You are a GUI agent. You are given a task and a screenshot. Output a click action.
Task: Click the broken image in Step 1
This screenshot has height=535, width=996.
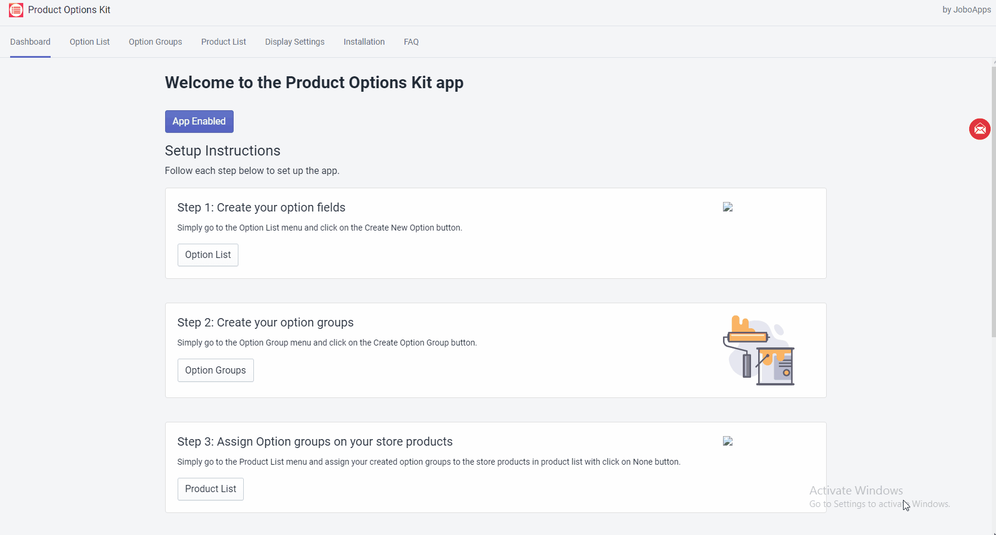tap(728, 207)
